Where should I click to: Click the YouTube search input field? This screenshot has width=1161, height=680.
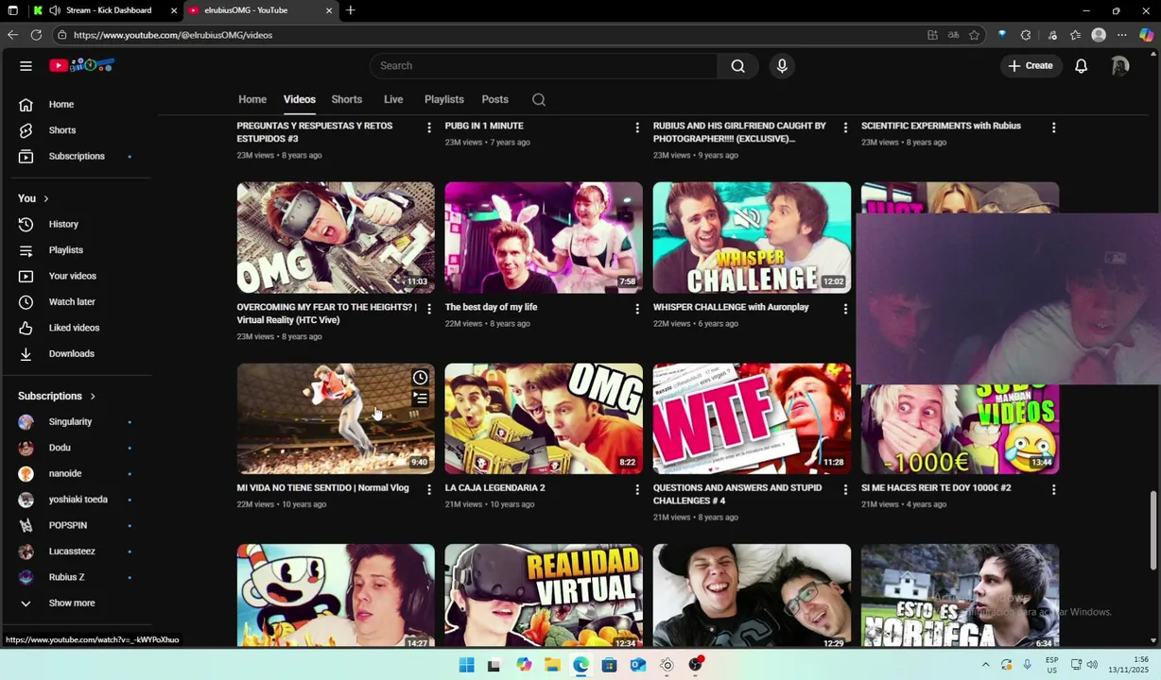(544, 66)
